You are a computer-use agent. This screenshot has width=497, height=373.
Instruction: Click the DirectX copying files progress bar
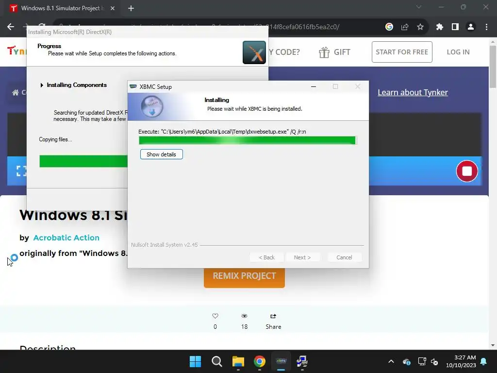pyautogui.click(x=83, y=161)
